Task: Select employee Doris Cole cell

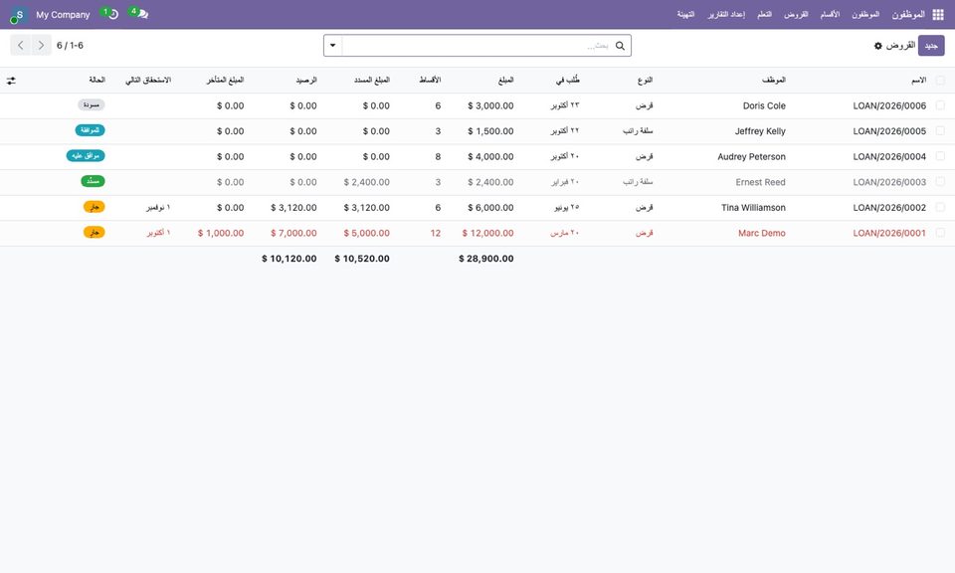Action: (764, 106)
